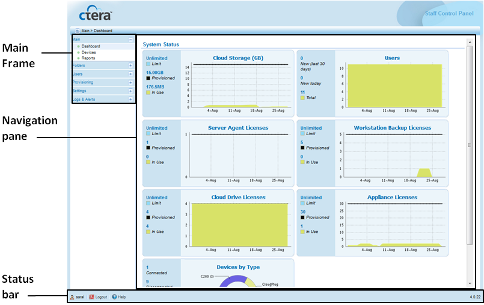Click the 176.5MB in use value
The image size is (484, 305).
155,86
